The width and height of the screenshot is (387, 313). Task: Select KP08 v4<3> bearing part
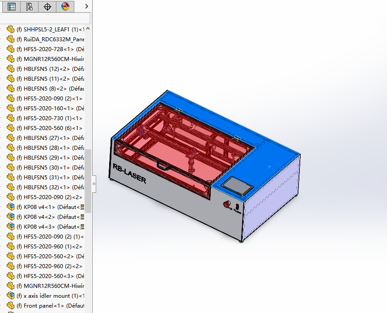tap(50, 227)
